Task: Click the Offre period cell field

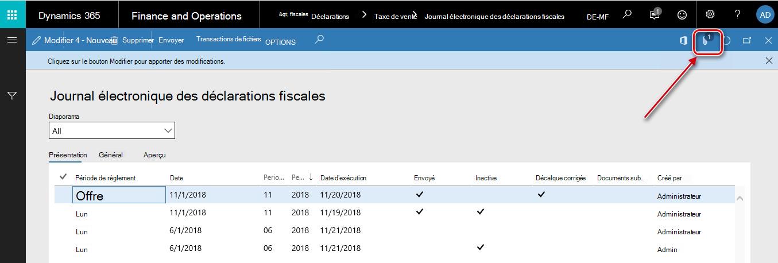Action: [119, 195]
